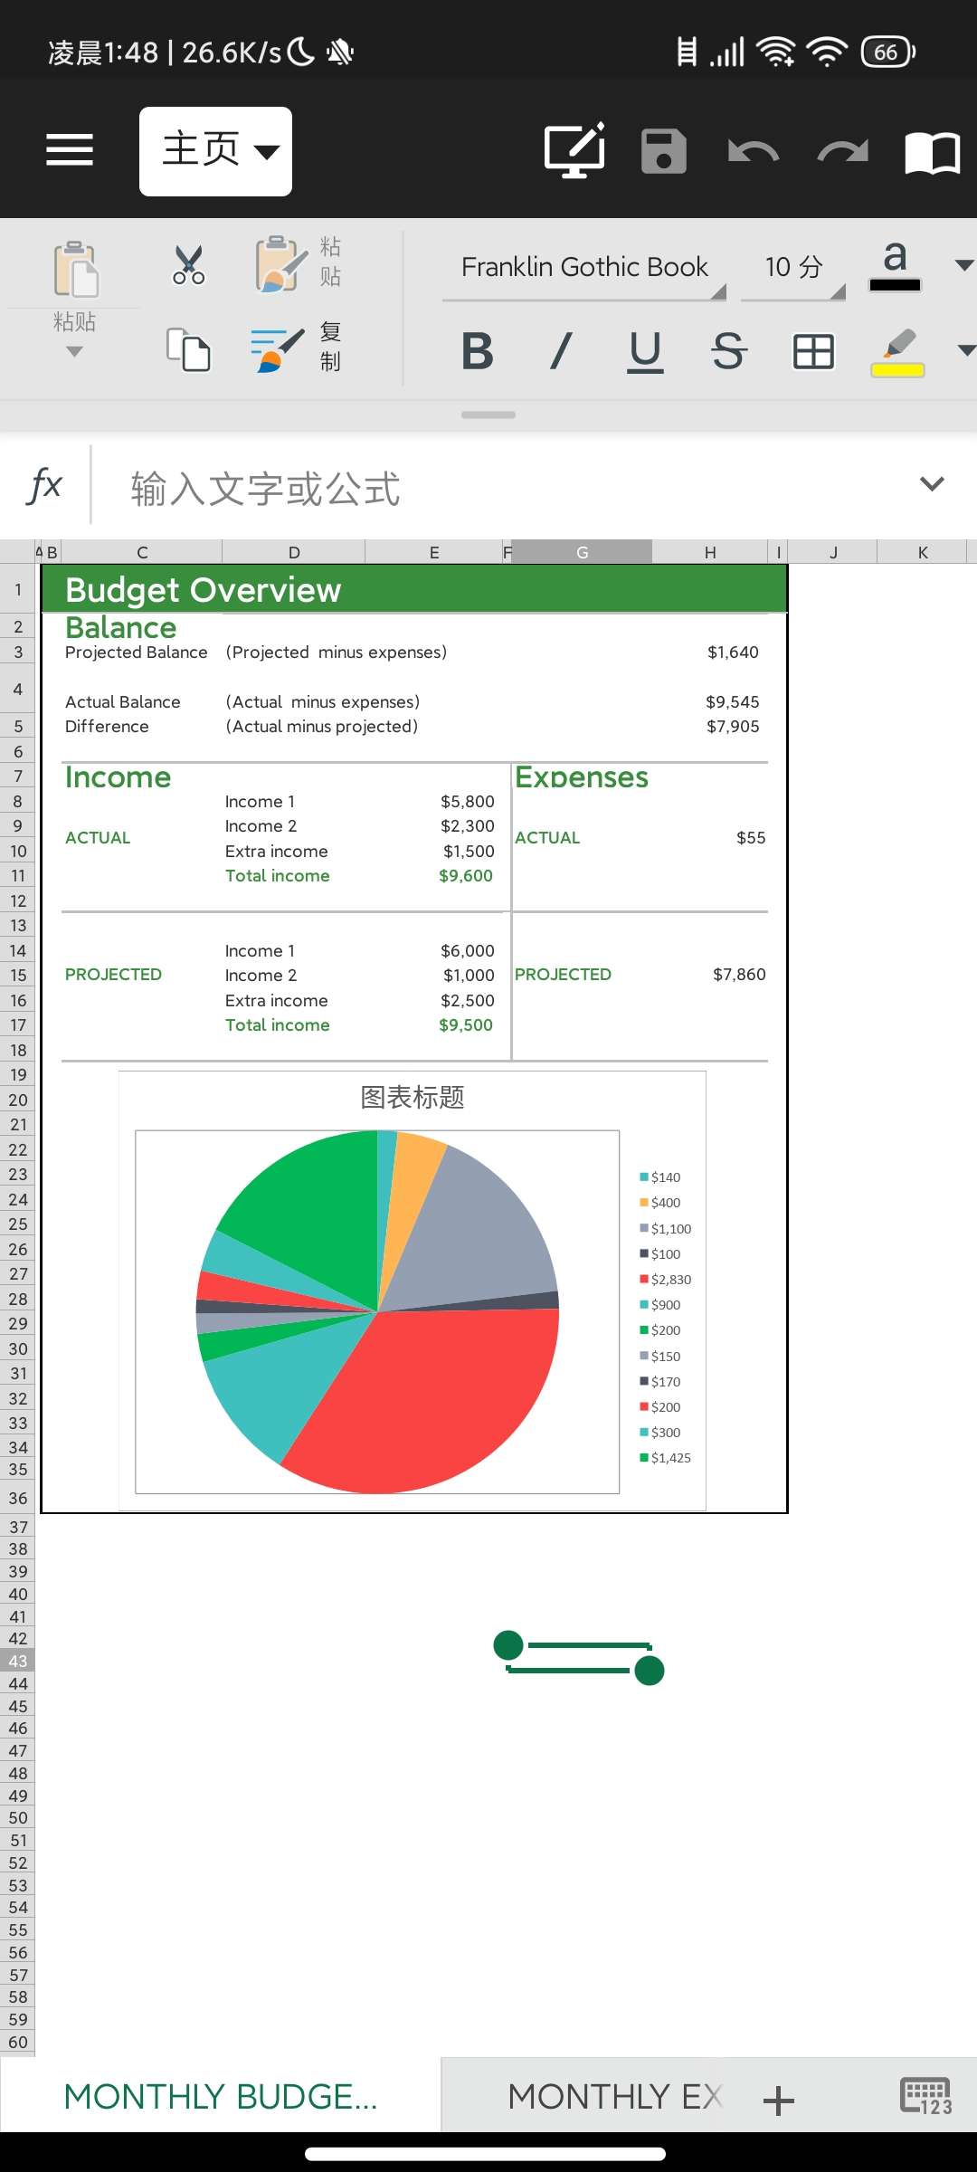Toggle strikethrough formatting
Viewport: 977px width, 2172px height.
(729, 351)
